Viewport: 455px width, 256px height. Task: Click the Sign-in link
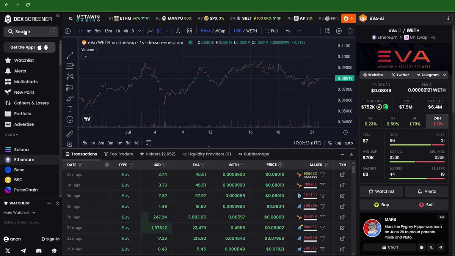click(x=50, y=239)
